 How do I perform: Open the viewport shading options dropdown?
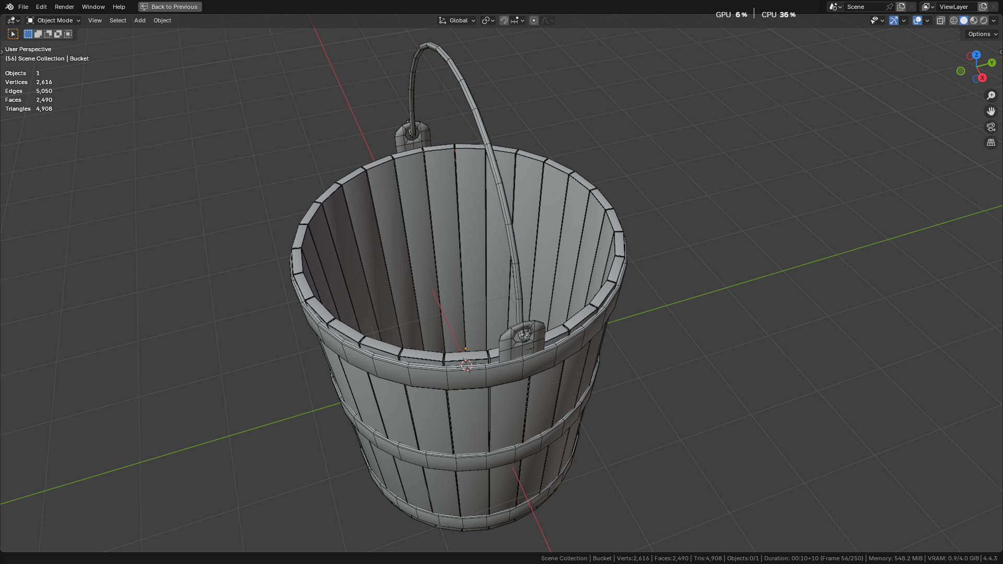(x=994, y=20)
